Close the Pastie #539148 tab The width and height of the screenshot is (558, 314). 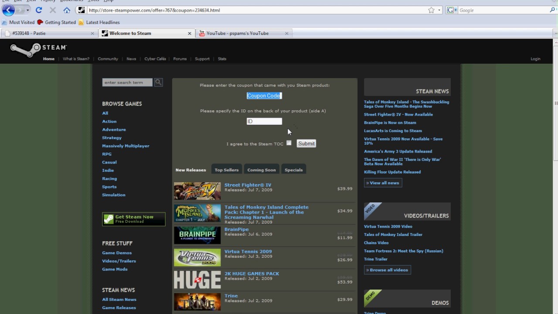[92, 33]
